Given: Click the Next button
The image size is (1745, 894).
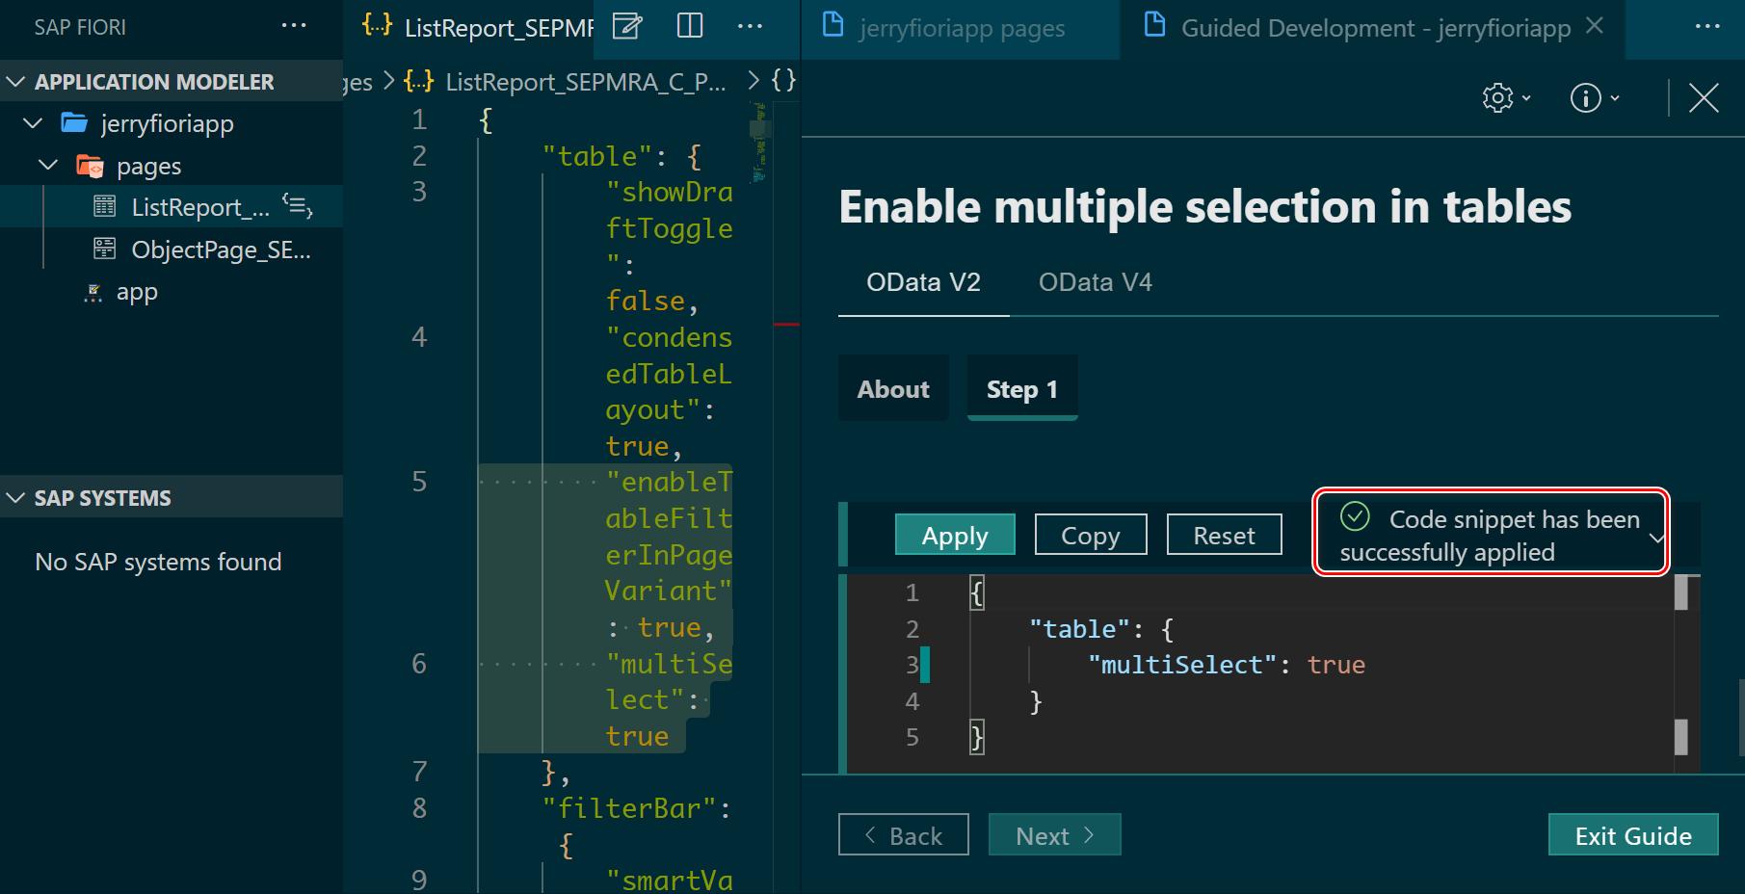Looking at the screenshot, I should click(1055, 835).
